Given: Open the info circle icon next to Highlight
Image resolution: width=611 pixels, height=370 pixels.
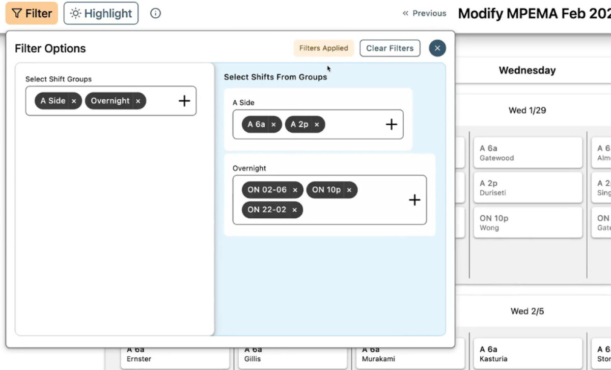Looking at the screenshot, I should (x=155, y=13).
